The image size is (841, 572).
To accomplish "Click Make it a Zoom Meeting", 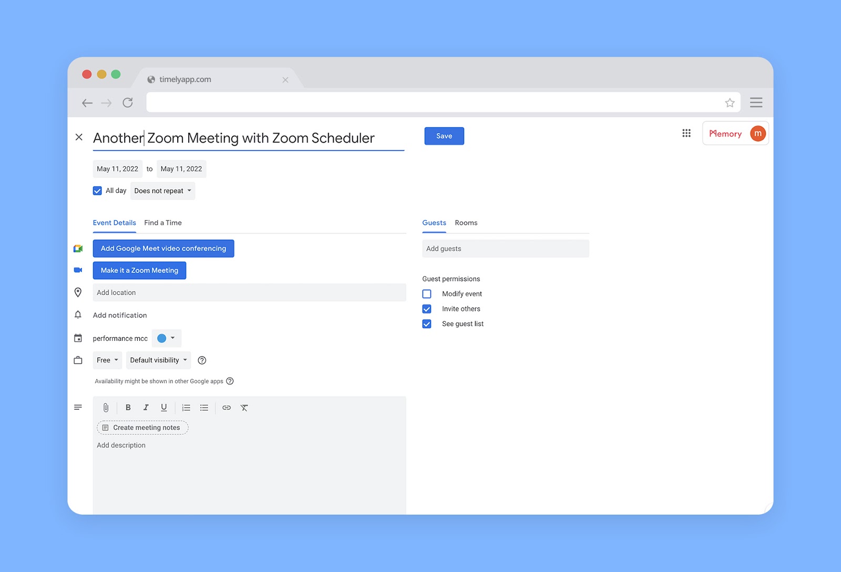I will pyautogui.click(x=139, y=270).
